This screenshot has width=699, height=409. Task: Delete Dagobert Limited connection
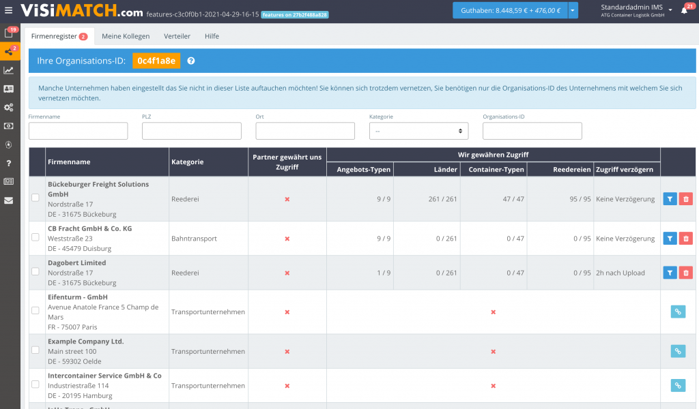[x=686, y=273]
